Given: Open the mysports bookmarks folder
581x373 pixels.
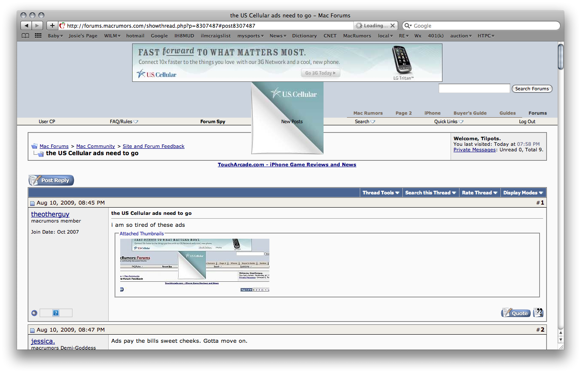Looking at the screenshot, I should (251, 36).
